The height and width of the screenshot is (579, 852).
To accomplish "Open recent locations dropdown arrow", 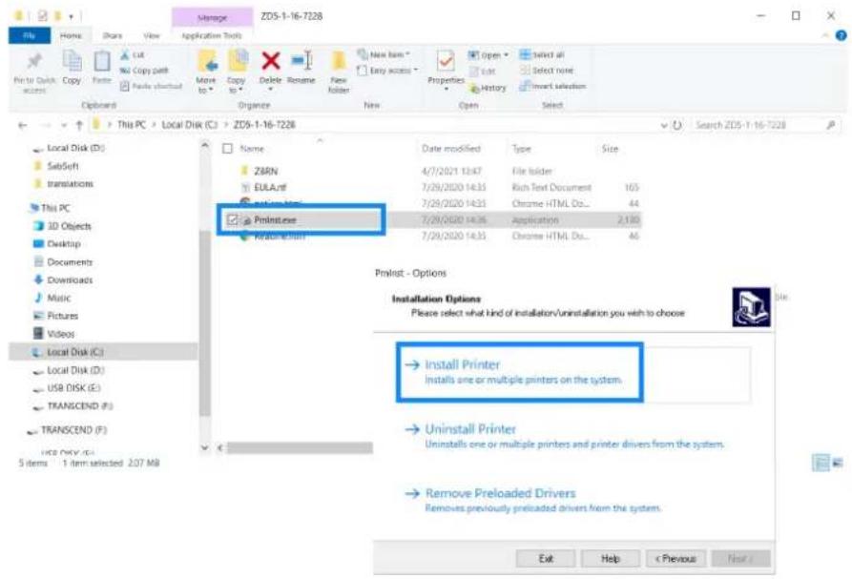I will tap(64, 126).
